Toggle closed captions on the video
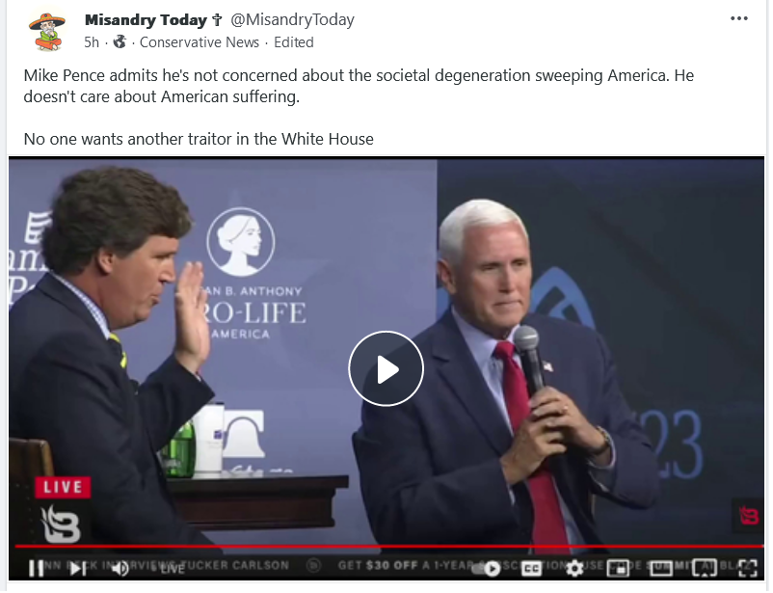Screen dimensions: 773x593 pyautogui.click(x=531, y=569)
